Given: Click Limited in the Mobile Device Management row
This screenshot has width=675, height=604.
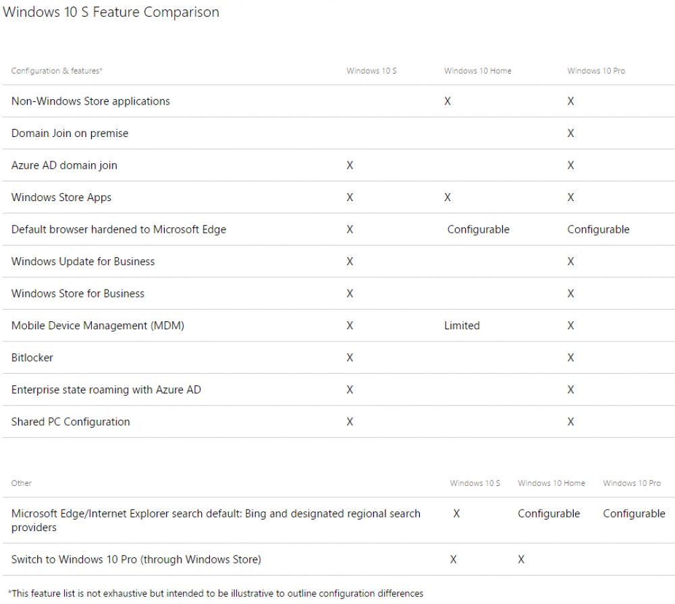Looking at the screenshot, I should point(462,325).
